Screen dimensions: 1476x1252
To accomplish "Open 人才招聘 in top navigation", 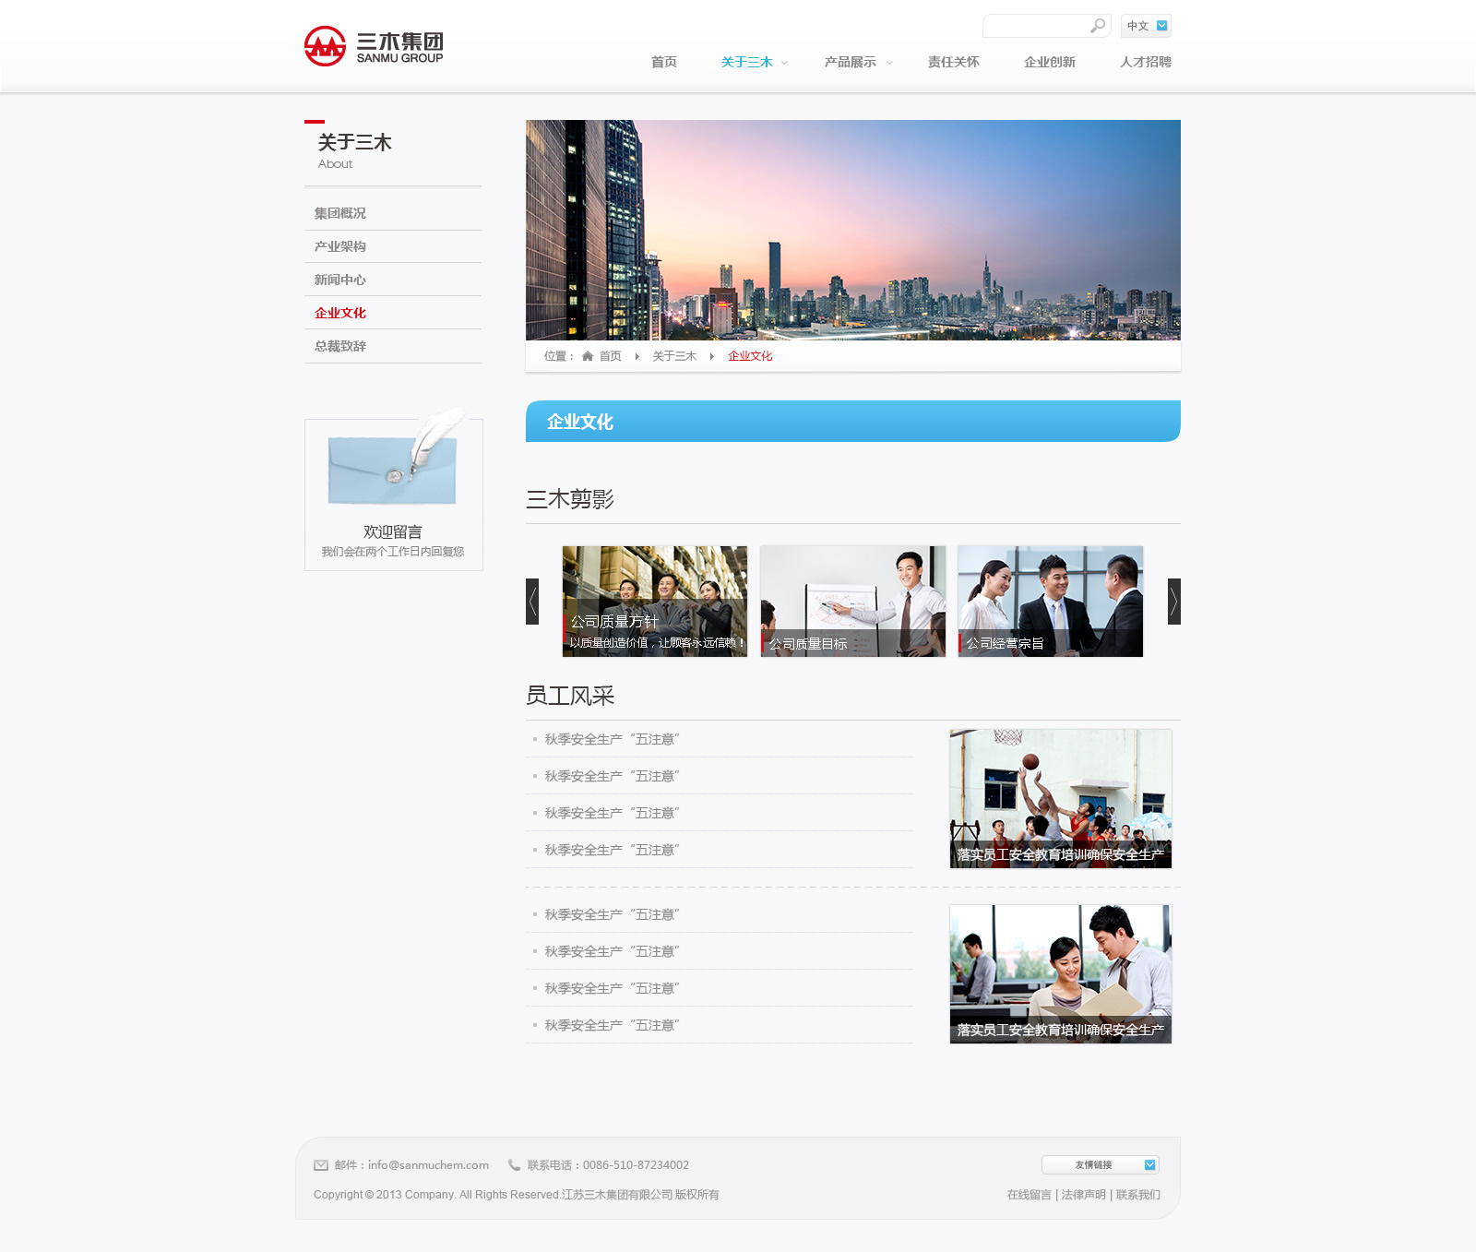I will [1146, 62].
